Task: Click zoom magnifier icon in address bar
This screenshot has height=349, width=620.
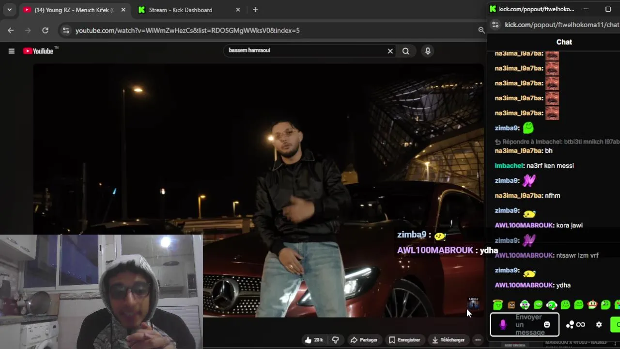Action: coord(481,30)
